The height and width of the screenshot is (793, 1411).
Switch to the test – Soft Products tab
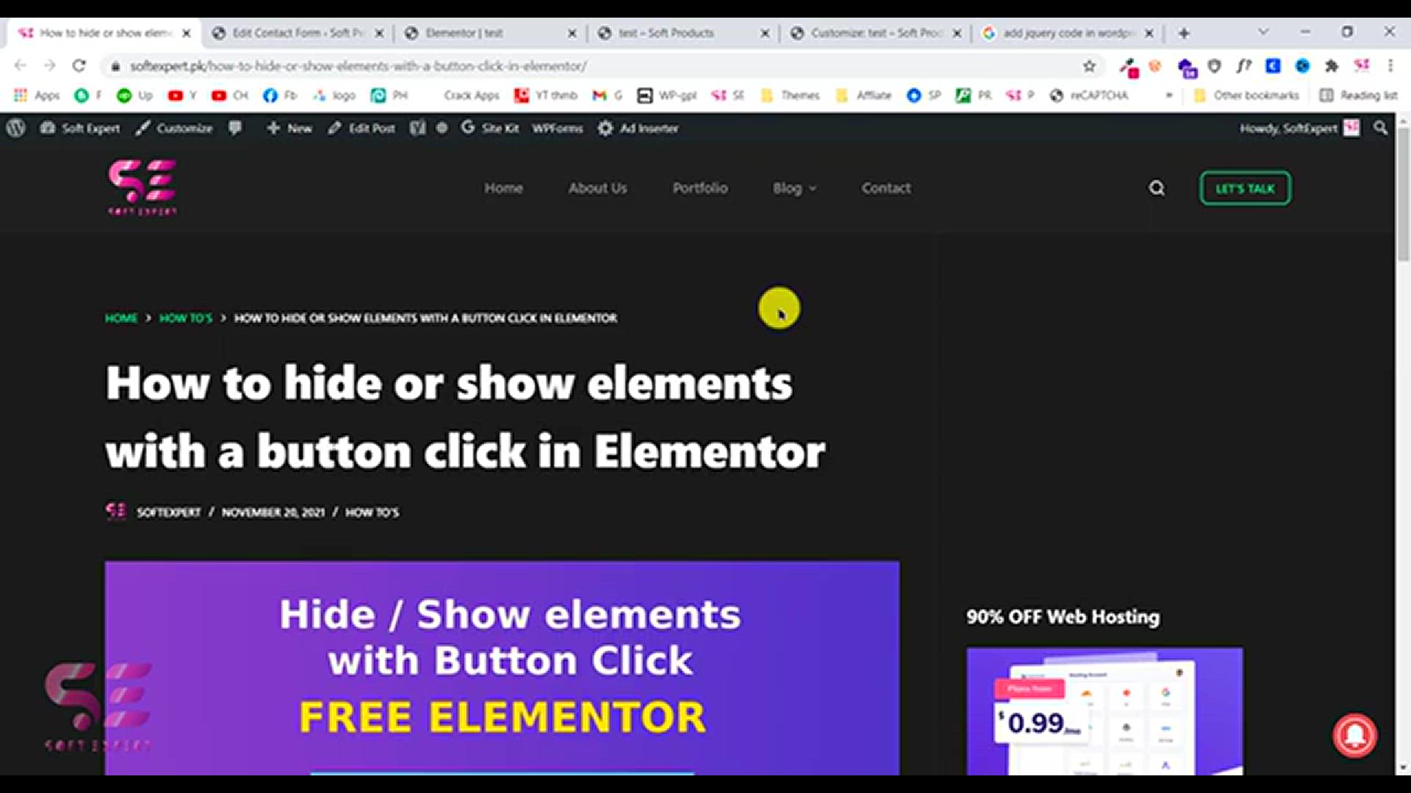point(683,33)
